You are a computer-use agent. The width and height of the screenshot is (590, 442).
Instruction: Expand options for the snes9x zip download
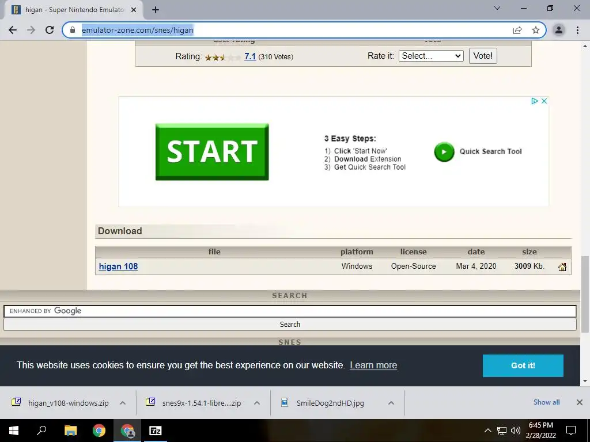pos(257,403)
